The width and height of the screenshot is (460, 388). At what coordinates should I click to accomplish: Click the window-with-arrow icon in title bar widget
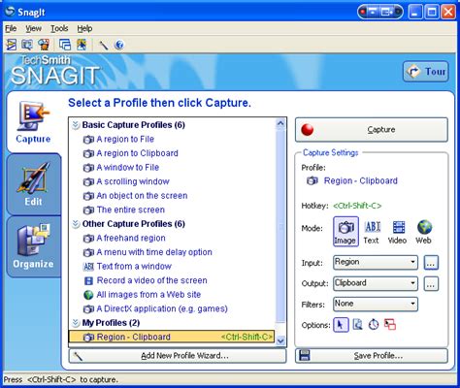(386, 13)
